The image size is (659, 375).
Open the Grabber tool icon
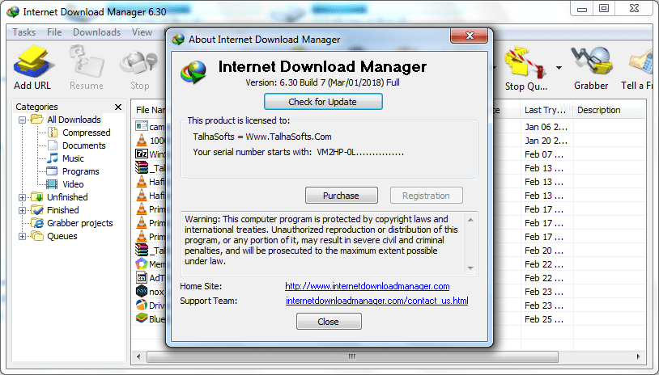coord(591,62)
